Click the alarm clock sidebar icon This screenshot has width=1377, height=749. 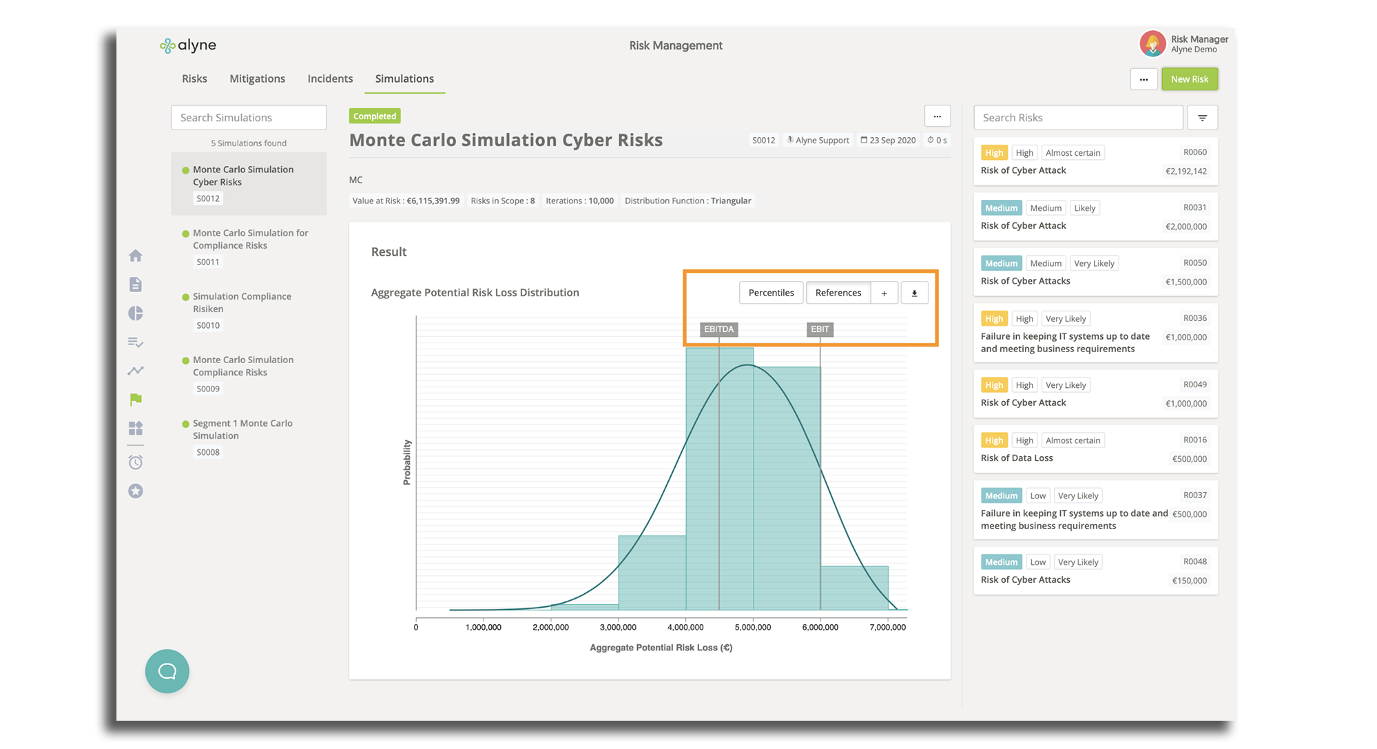pyautogui.click(x=136, y=462)
